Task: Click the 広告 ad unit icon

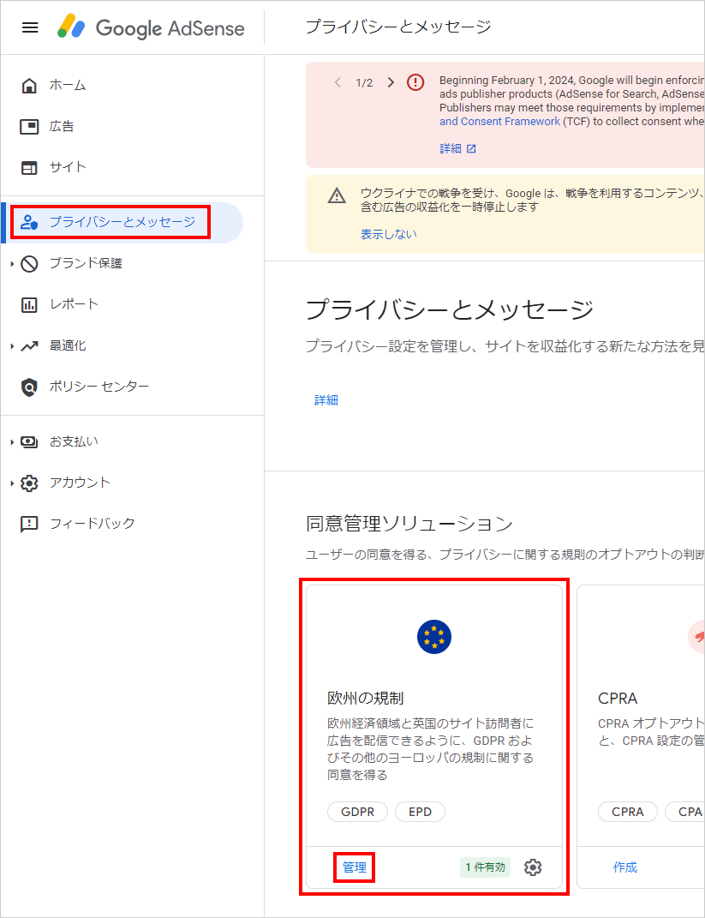Action: pyautogui.click(x=29, y=127)
